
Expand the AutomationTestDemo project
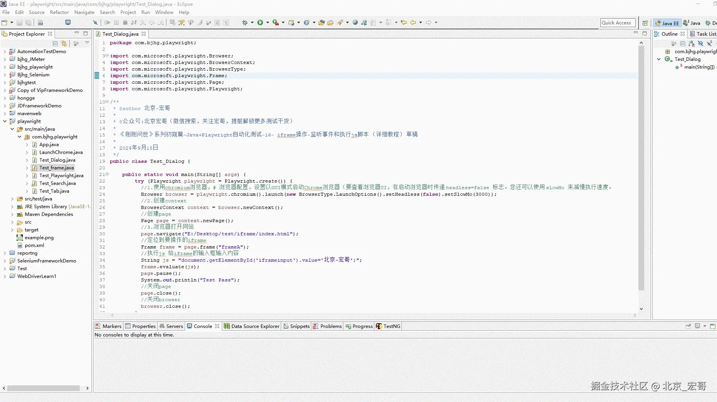5,52
